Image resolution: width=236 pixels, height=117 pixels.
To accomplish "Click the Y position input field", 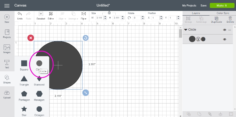I will click(173, 18).
